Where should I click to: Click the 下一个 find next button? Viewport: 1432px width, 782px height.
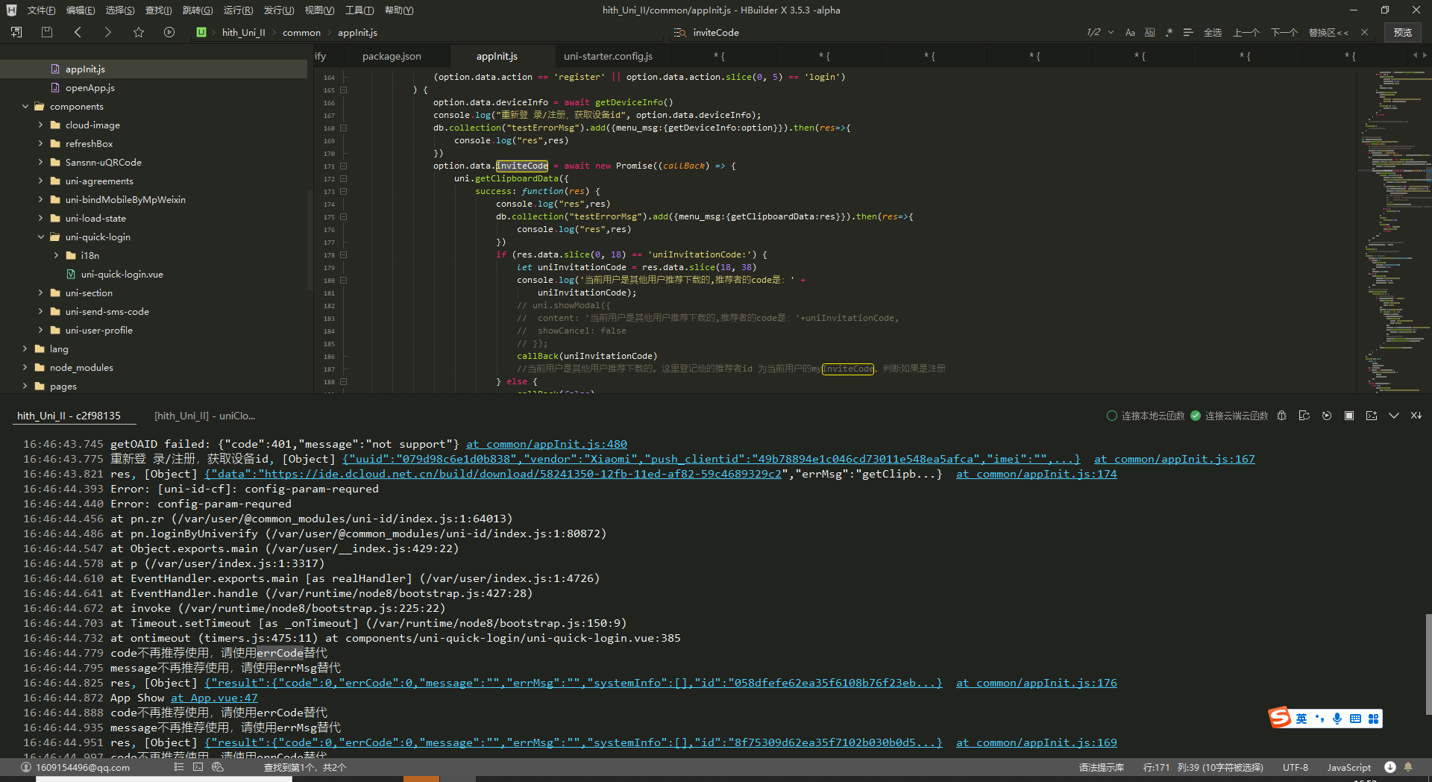tap(1284, 32)
